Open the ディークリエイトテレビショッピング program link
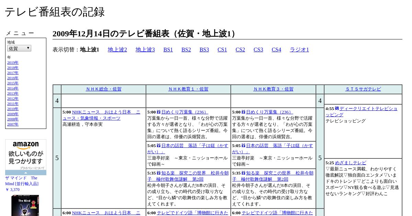This screenshot has height=216, width=412. (x=362, y=112)
